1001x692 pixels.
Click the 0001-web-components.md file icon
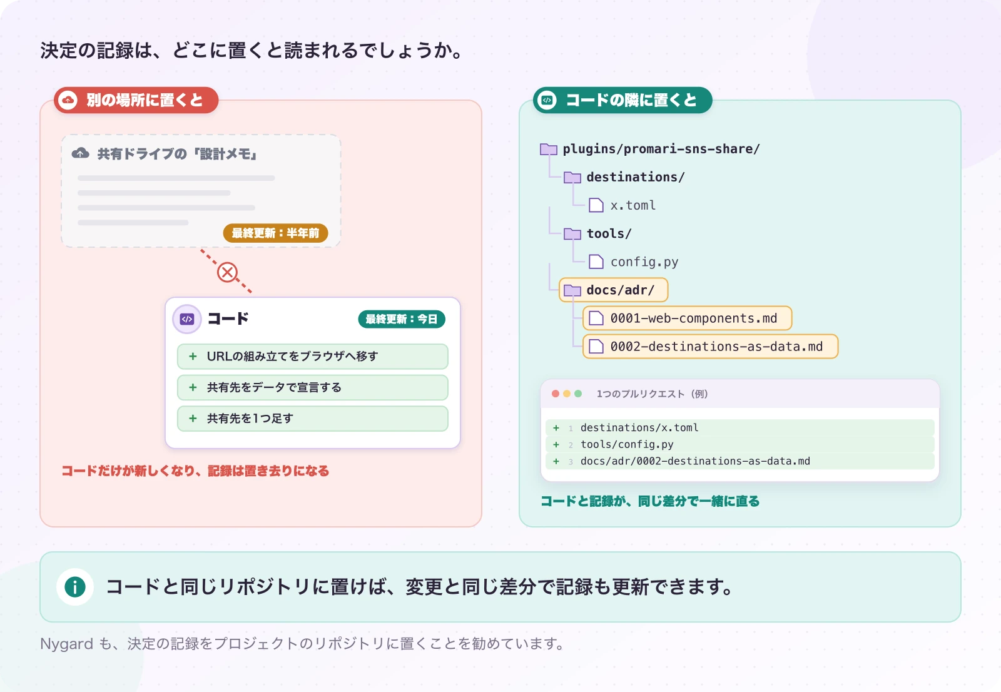pyautogui.click(x=596, y=318)
